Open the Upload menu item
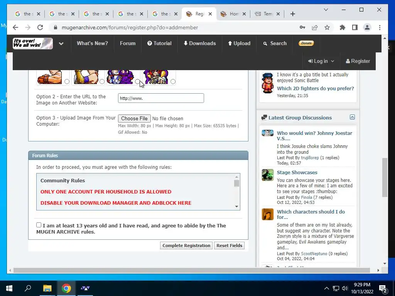Viewport: 395px width, 296px height. pyautogui.click(x=239, y=43)
